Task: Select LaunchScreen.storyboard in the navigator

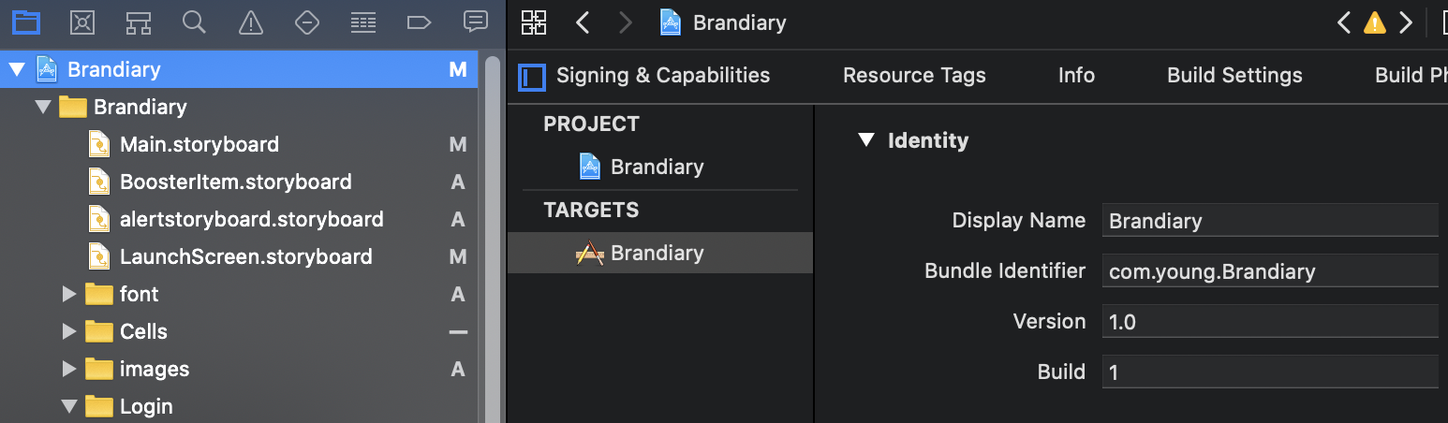Action: point(246,256)
